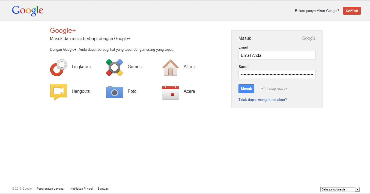Open Kebijakan Privasi footer link
Screen dimensions: 370x194
(82, 189)
